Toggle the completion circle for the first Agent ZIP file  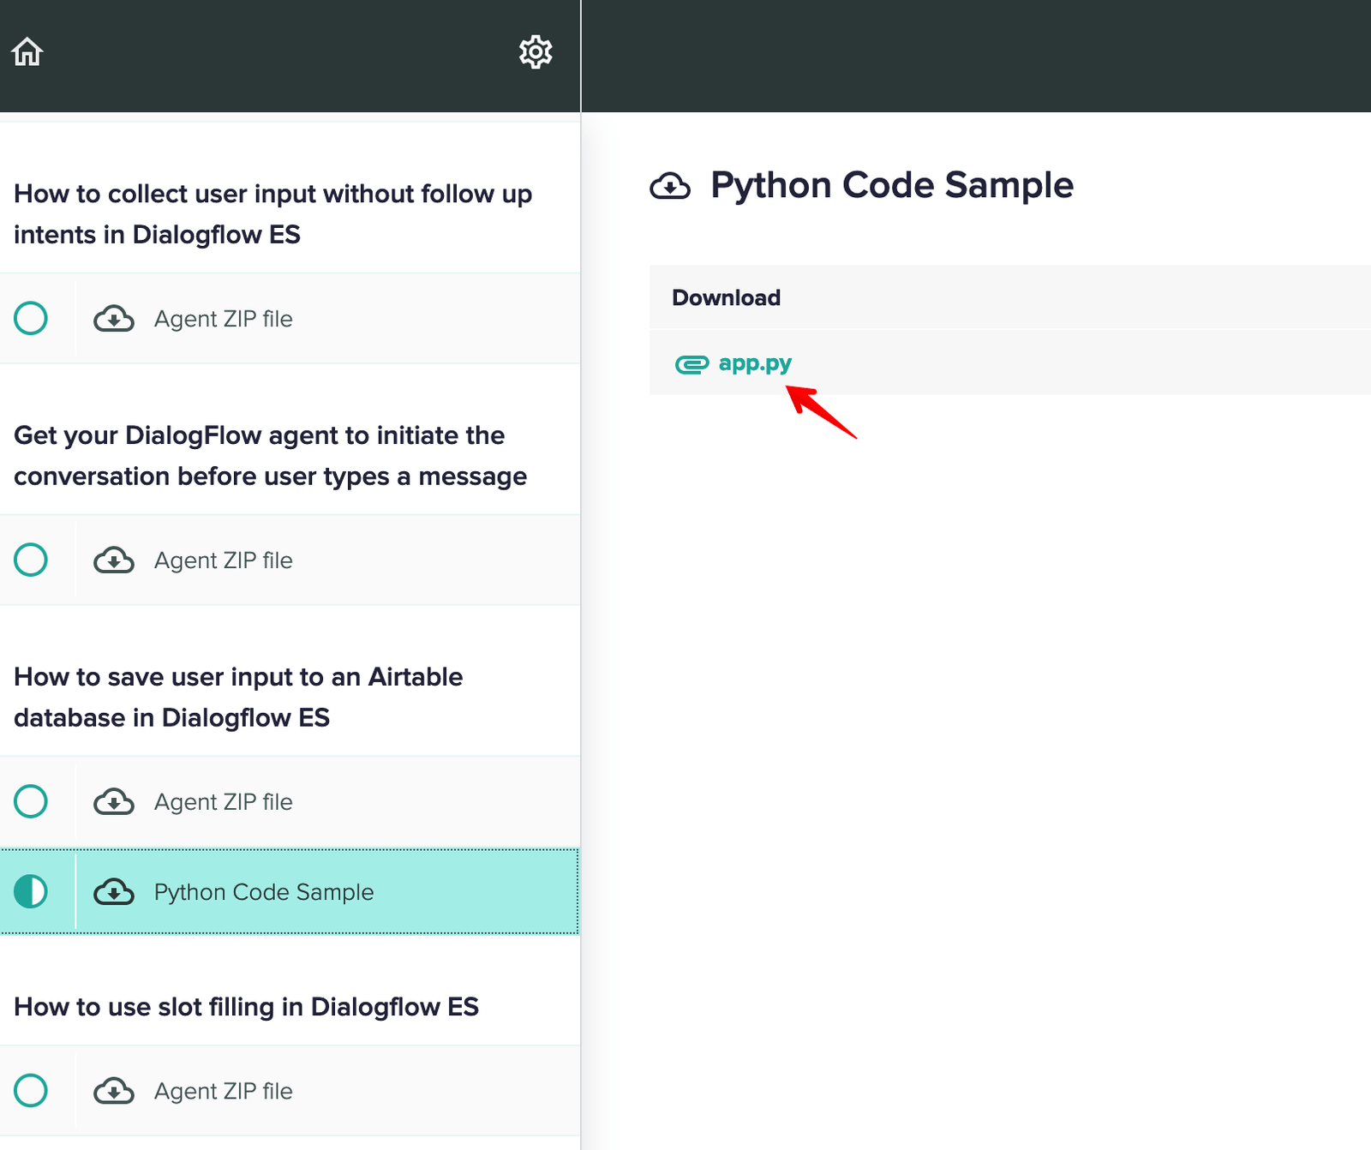(30, 318)
